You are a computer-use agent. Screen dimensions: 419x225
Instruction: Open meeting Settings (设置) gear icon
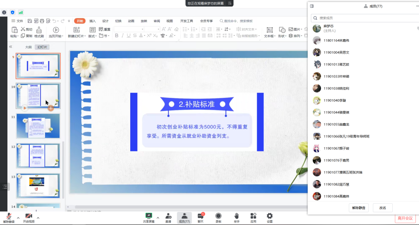point(270,216)
